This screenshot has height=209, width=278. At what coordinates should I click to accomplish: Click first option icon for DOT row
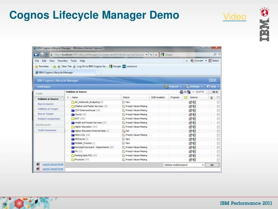(x=190, y=119)
